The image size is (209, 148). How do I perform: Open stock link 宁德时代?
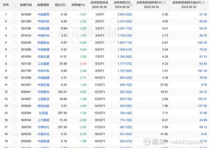pyautogui.click(x=44, y=127)
